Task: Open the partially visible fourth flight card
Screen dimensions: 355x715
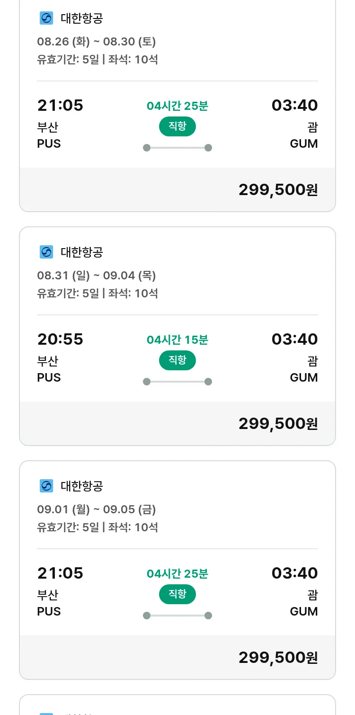Action: 177,706
